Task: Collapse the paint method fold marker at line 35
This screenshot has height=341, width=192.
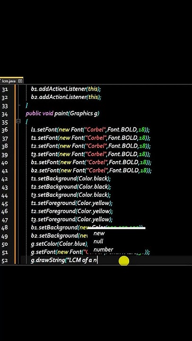Action: (x=18, y=121)
